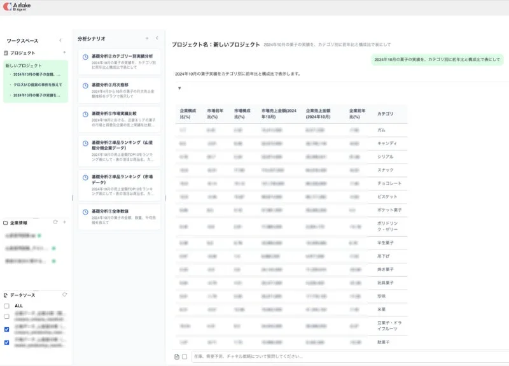Open scenario 基礎分析③月次推移
Viewport: 509px width, 366px height.
(120, 90)
